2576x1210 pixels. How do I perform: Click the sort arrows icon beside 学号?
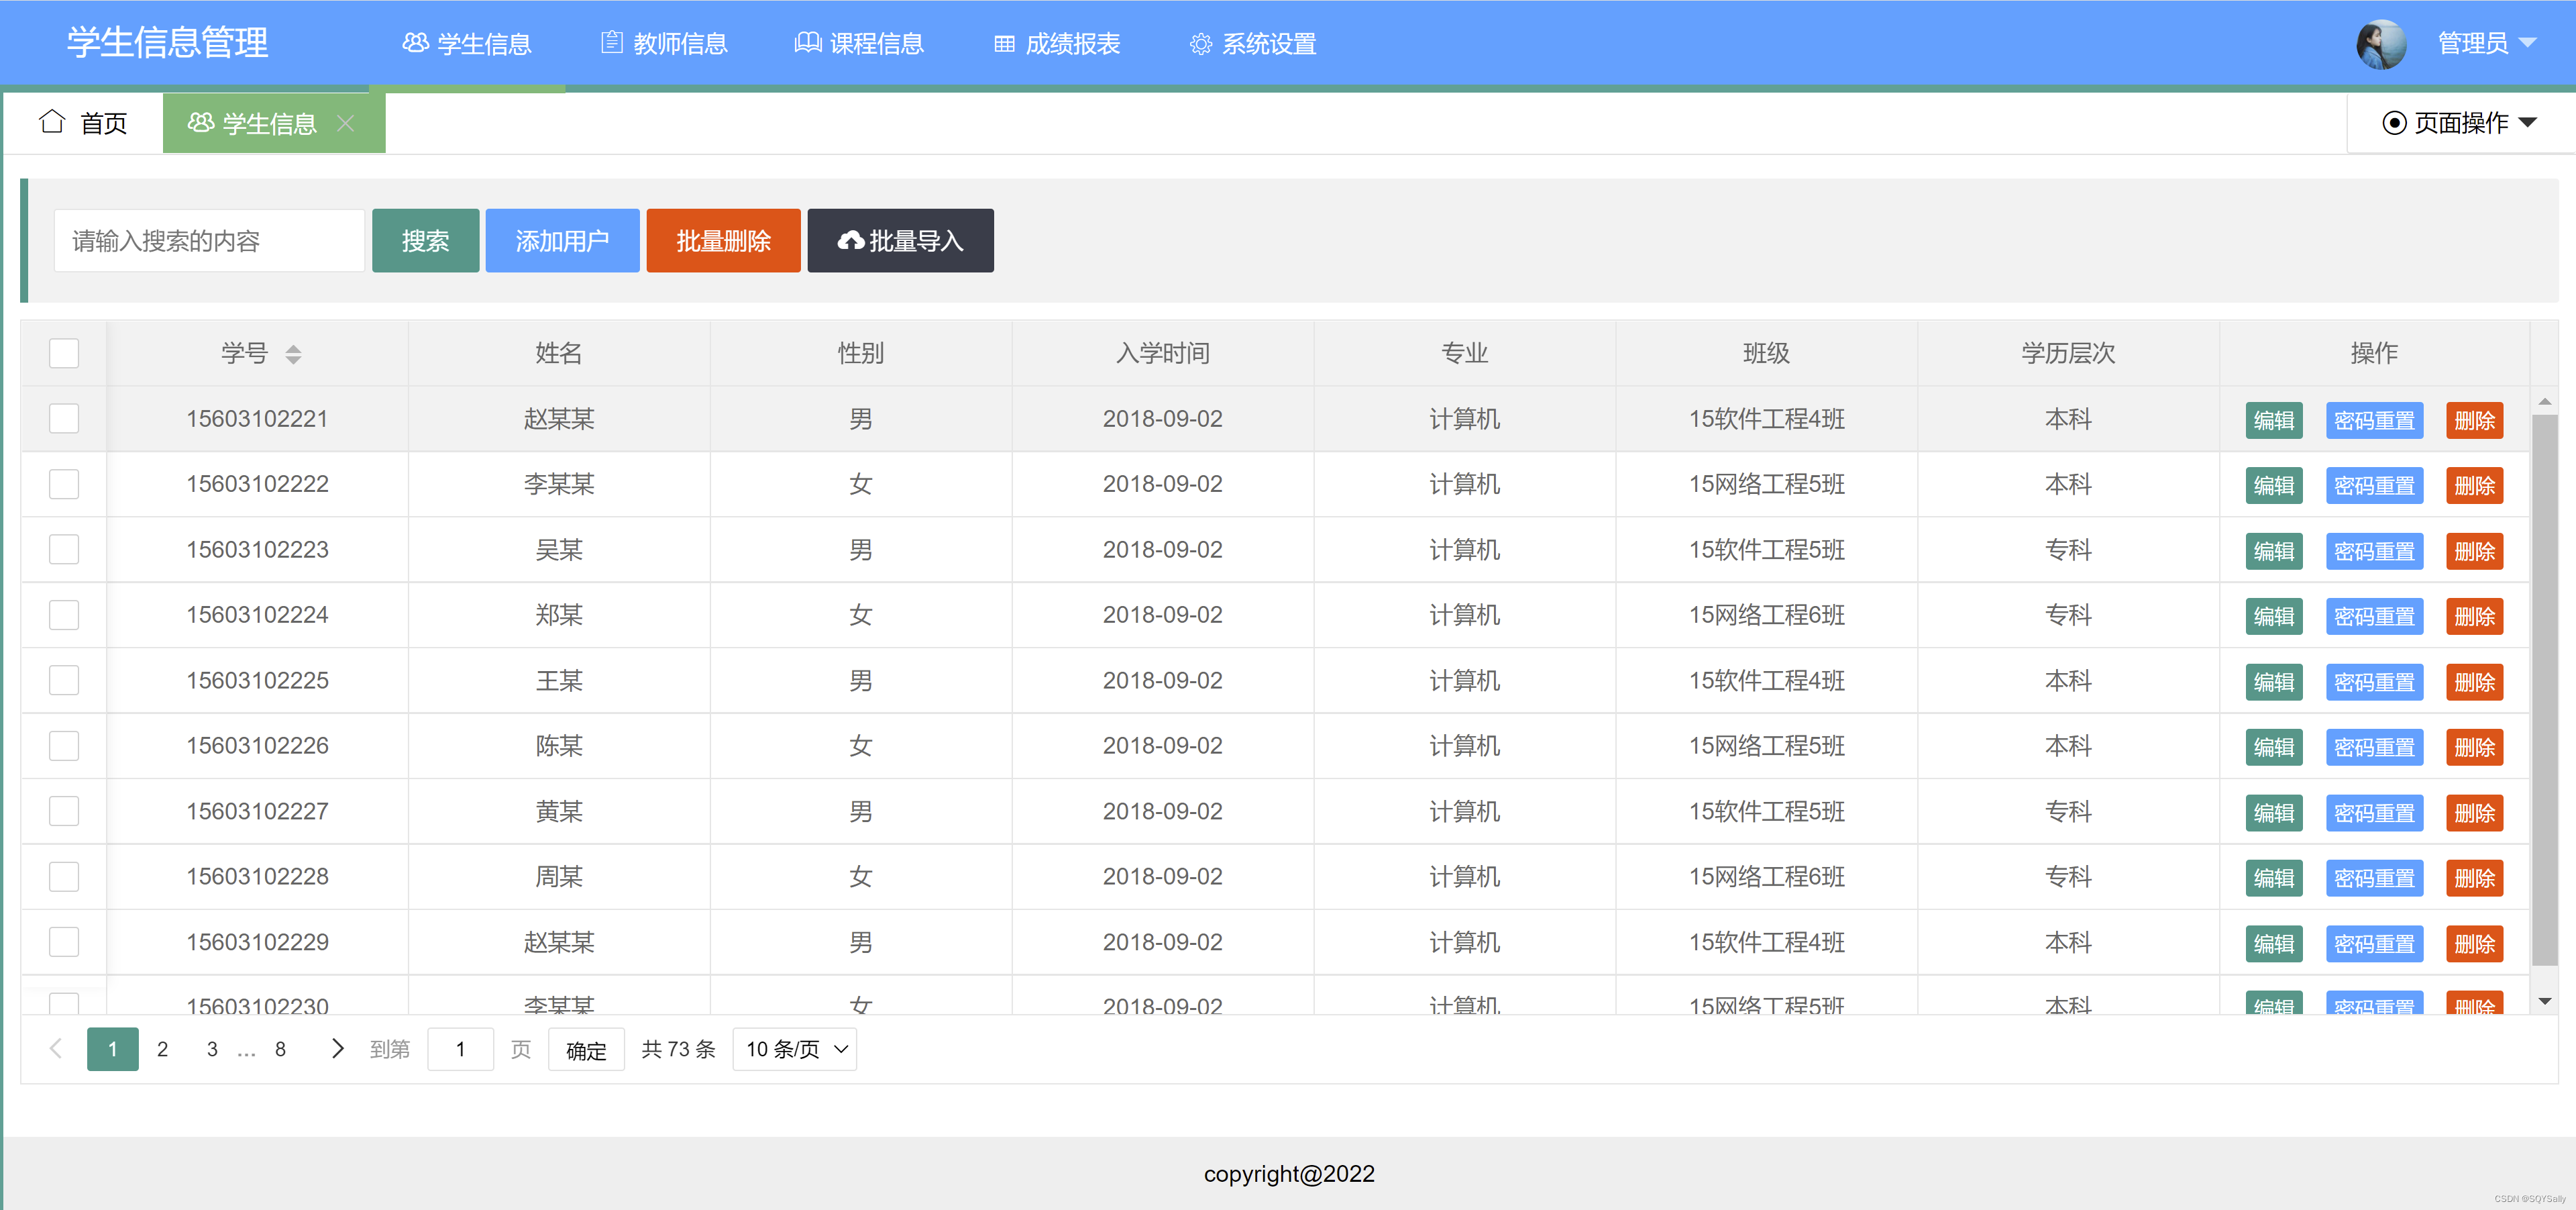click(293, 354)
